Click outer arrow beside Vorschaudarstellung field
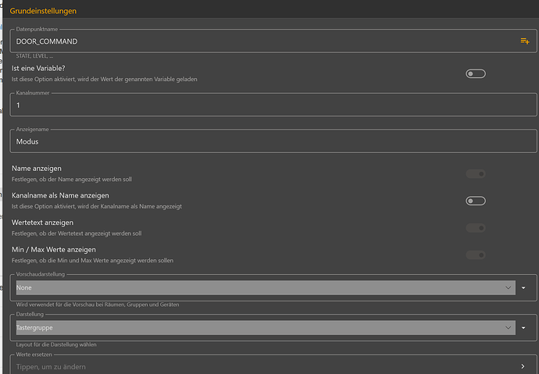Viewport: 539px width, 374px height. pyautogui.click(x=525, y=287)
